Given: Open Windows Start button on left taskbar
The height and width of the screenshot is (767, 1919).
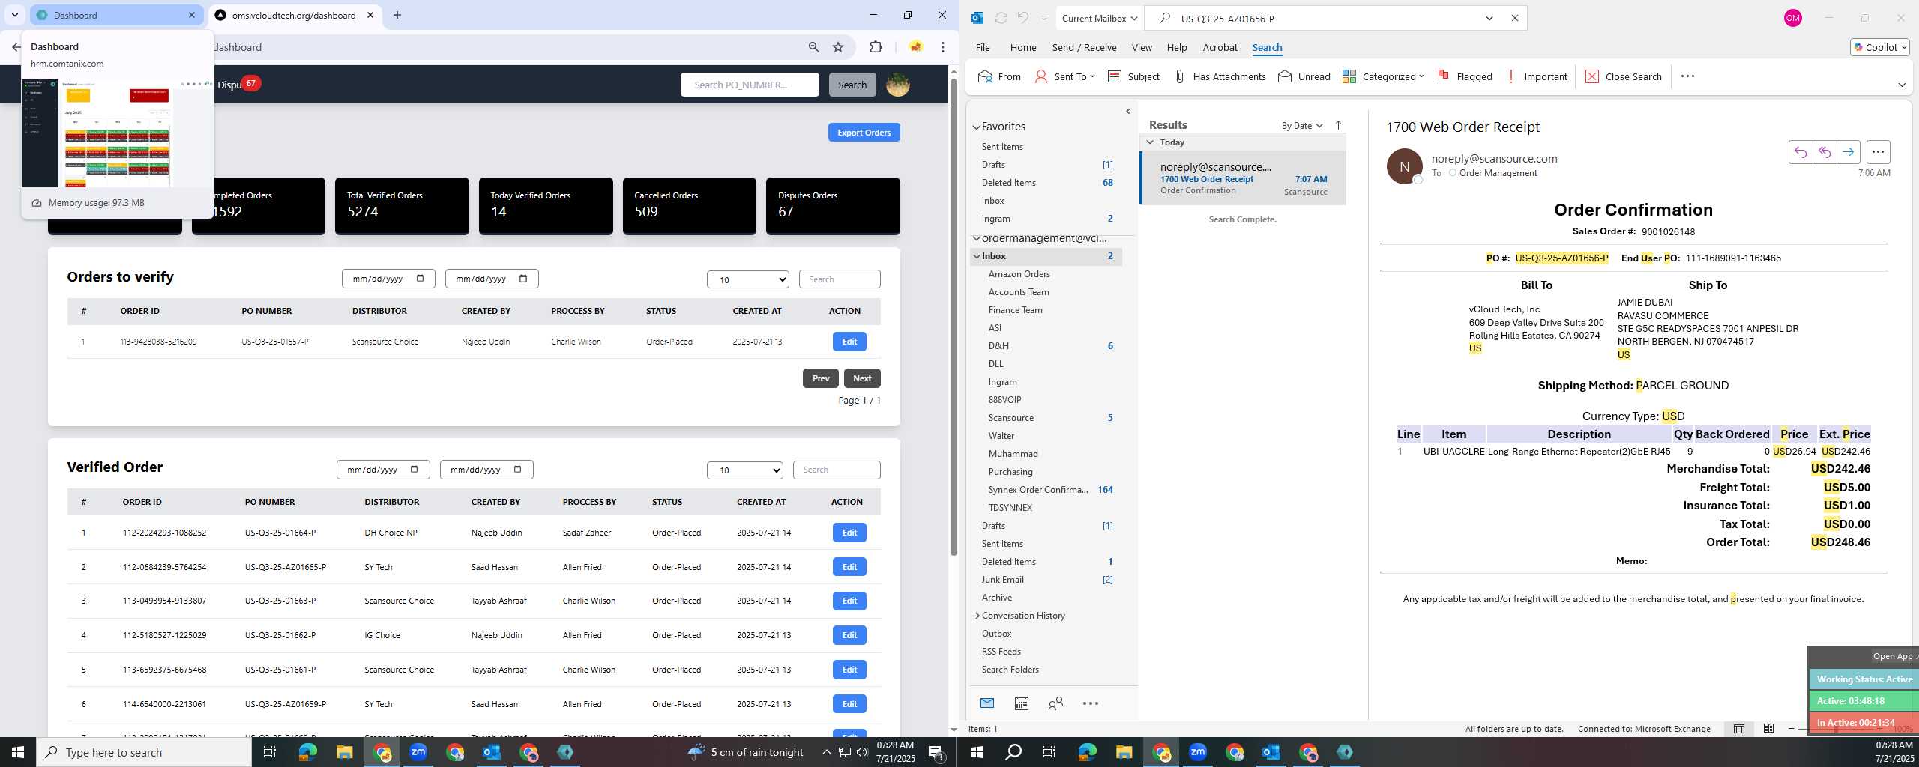Looking at the screenshot, I should point(18,752).
